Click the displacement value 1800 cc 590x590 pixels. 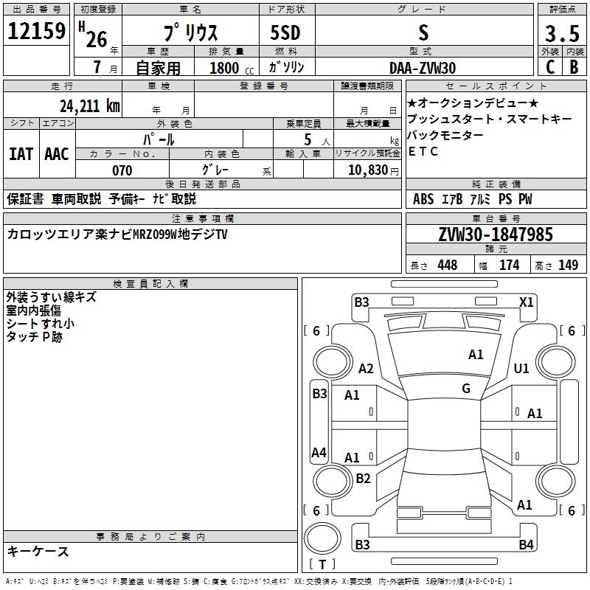click(x=231, y=68)
